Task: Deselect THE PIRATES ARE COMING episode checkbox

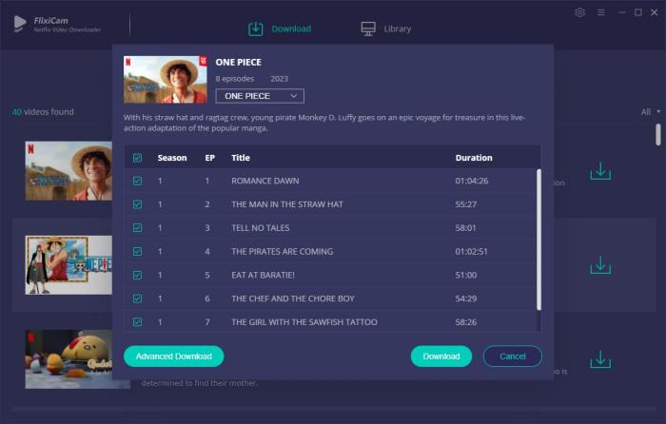Action: [x=137, y=251]
